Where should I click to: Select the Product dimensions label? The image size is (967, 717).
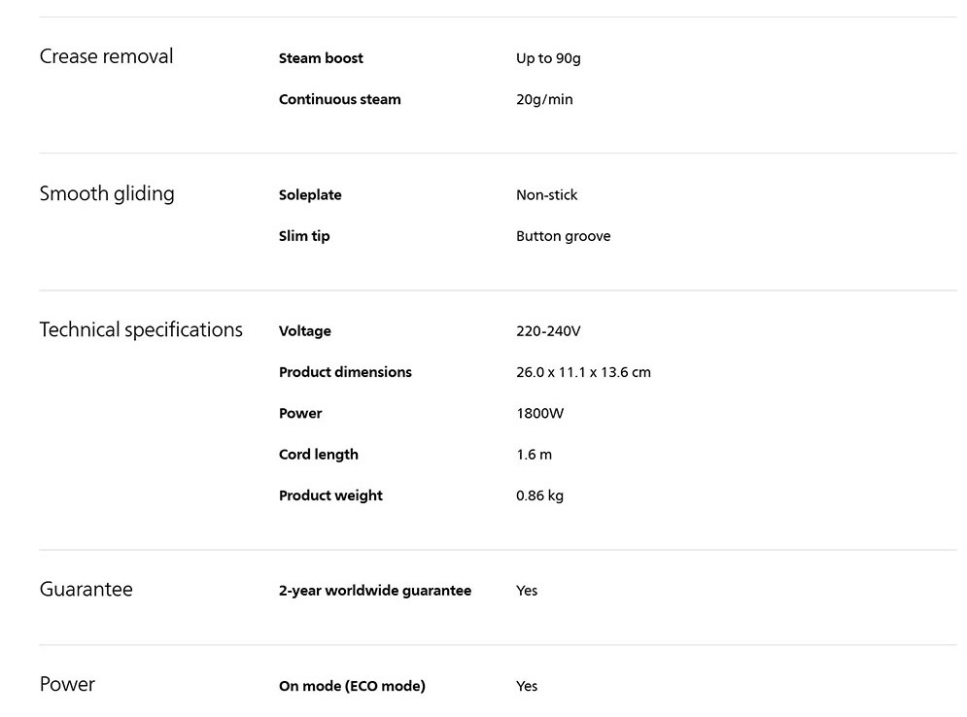[345, 372]
